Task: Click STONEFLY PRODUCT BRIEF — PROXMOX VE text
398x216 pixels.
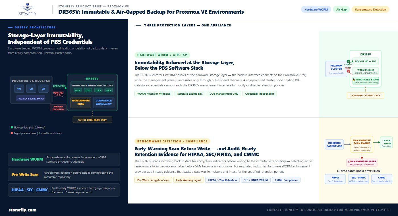Action: click(94, 6)
